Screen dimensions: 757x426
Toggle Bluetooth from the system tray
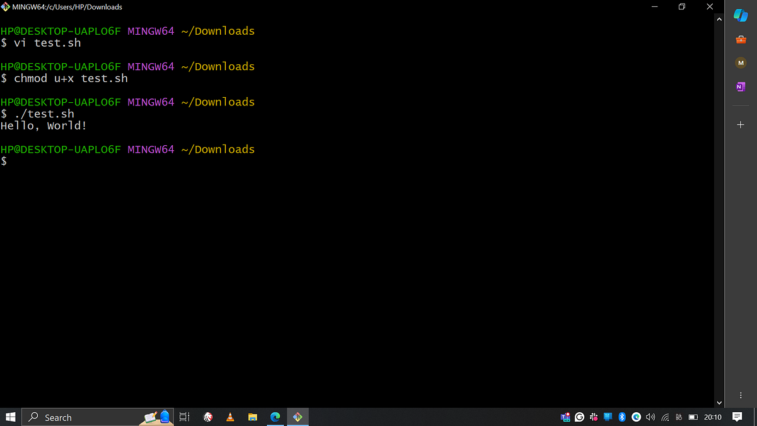pos(622,417)
